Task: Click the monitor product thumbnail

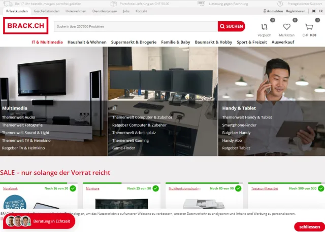Action: 121,204
